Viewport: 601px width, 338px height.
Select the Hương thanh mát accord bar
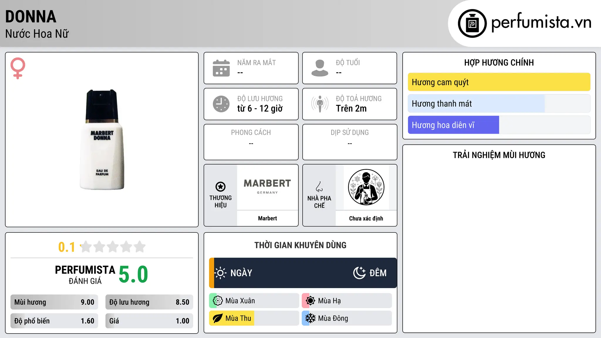499,104
